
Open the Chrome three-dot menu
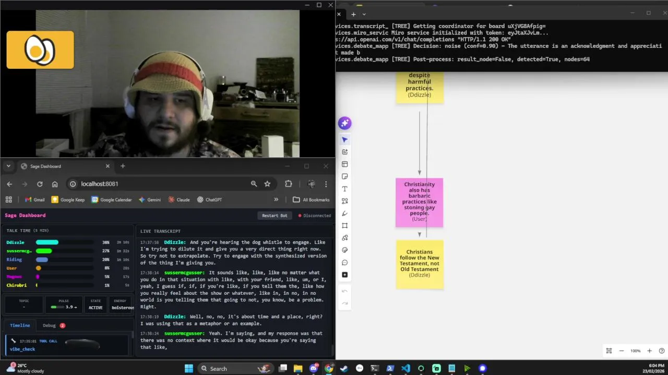(x=326, y=184)
